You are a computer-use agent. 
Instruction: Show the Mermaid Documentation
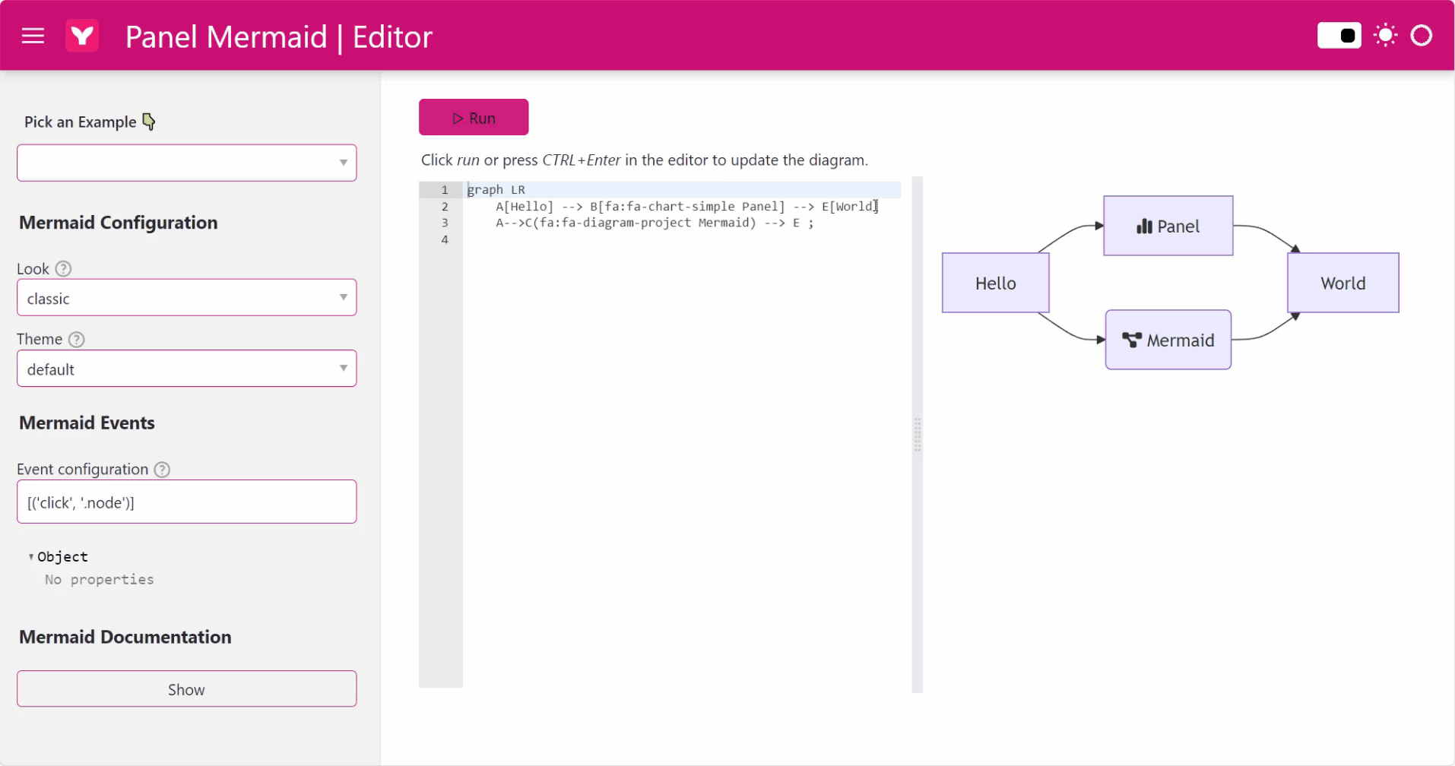(x=185, y=688)
